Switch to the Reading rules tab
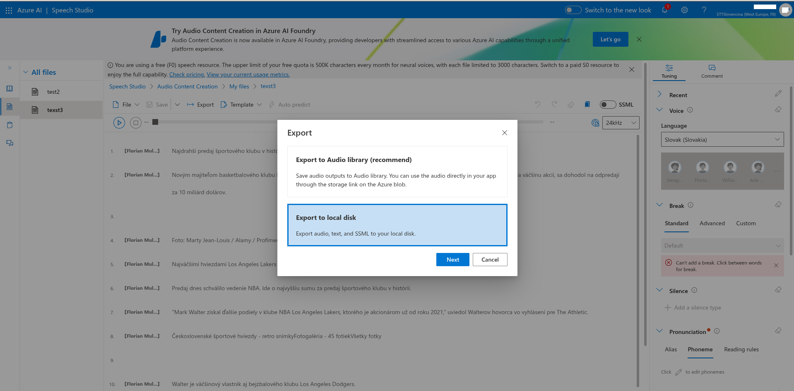This screenshot has width=794, height=391. [741, 349]
